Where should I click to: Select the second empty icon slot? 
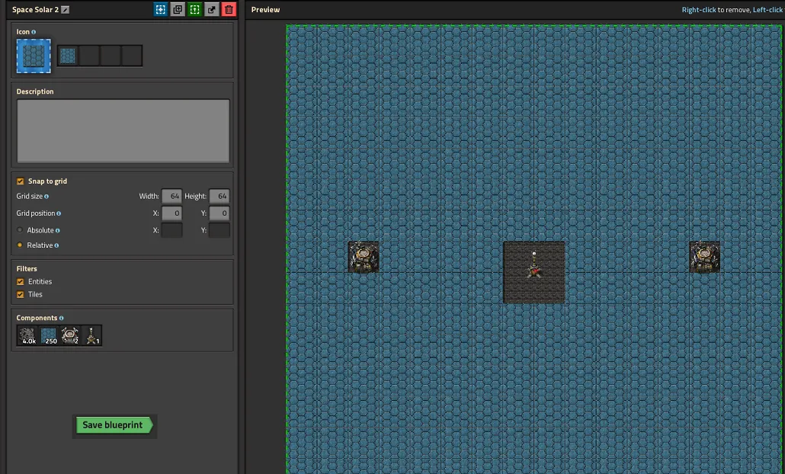click(89, 56)
